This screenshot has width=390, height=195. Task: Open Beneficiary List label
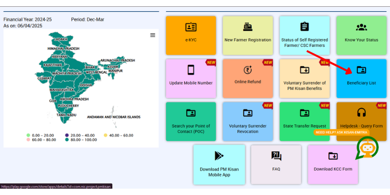click(x=361, y=83)
